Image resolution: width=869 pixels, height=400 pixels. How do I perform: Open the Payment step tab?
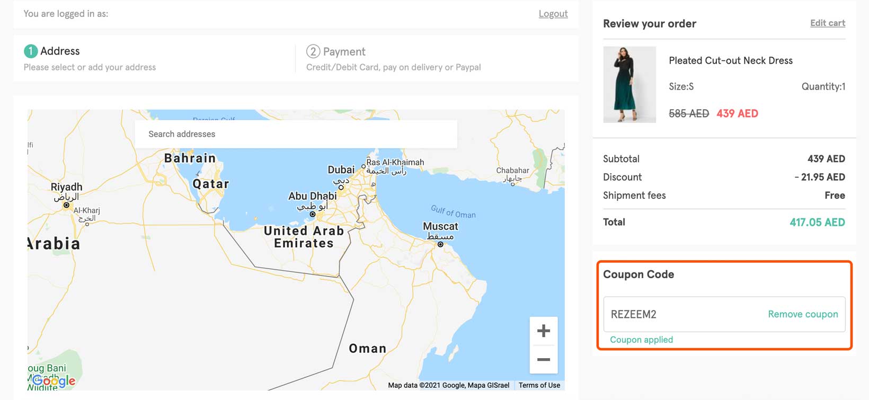coord(344,52)
